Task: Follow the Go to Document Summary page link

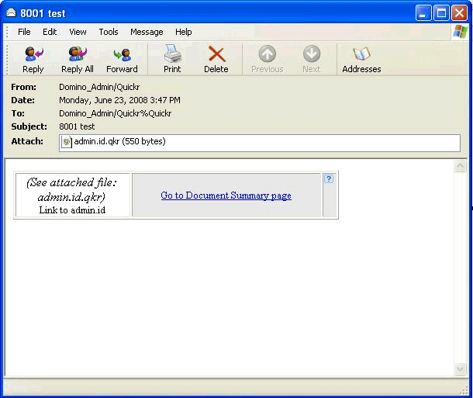Action: 226,196
